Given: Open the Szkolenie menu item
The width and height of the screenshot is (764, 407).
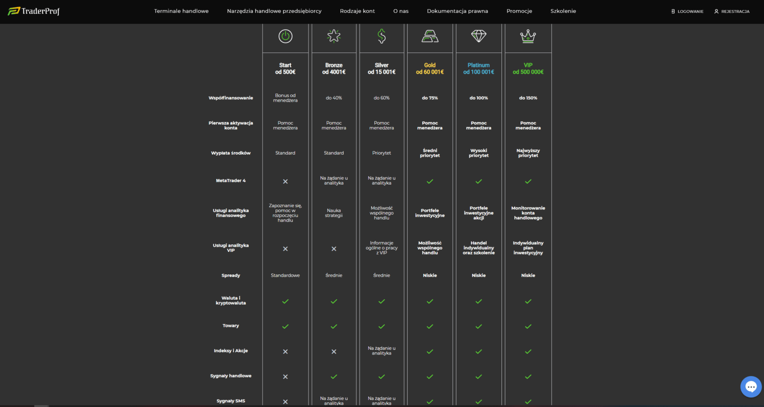Looking at the screenshot, I should [x=563, y=11].
